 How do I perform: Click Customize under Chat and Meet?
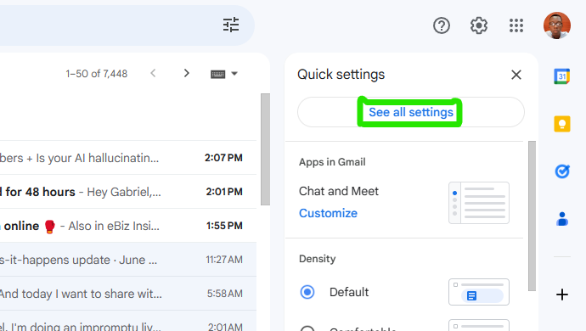pyautogui.click(x=328, y=213)
